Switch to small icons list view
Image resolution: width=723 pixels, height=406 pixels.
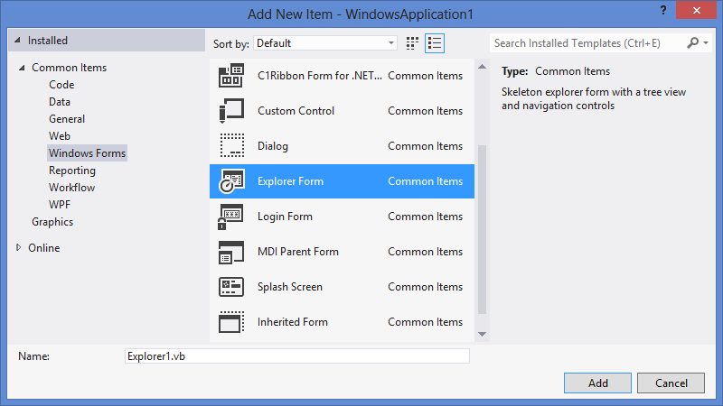[x=435, y=42]
